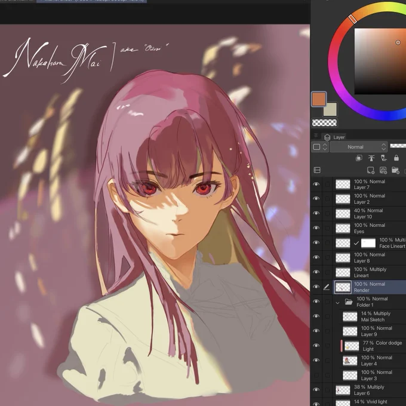Hide Layer 8 using eye icon
Viewport: 406px width, 406px height.
pyautogui.click(x=316, y=257)
